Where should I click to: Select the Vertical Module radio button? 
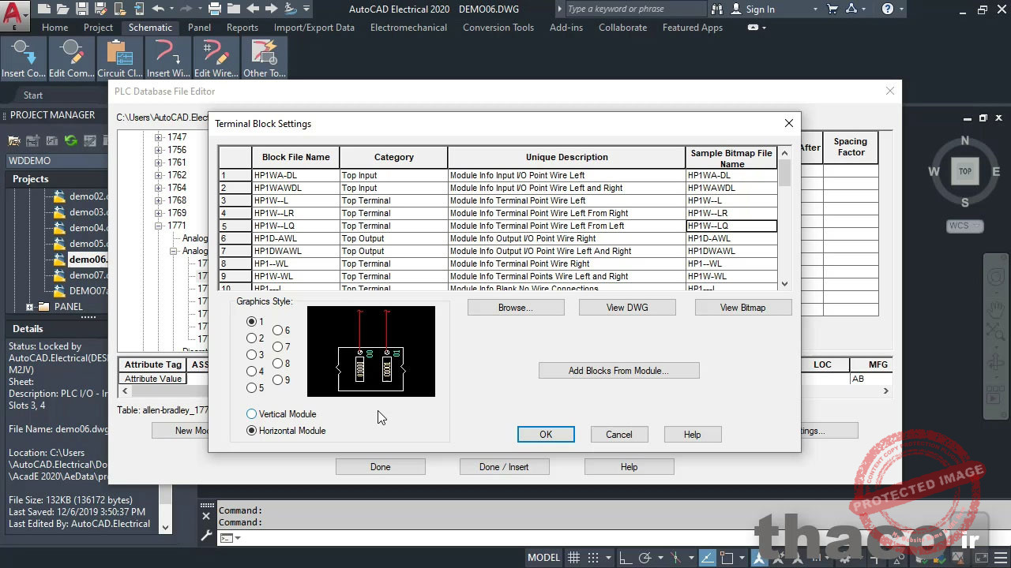pos(251,413)
